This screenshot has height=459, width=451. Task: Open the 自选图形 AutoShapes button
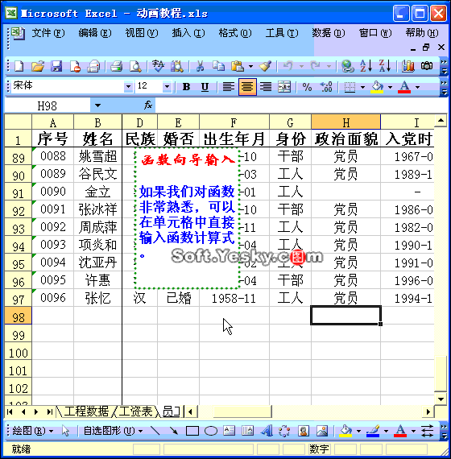pos(113,431)
